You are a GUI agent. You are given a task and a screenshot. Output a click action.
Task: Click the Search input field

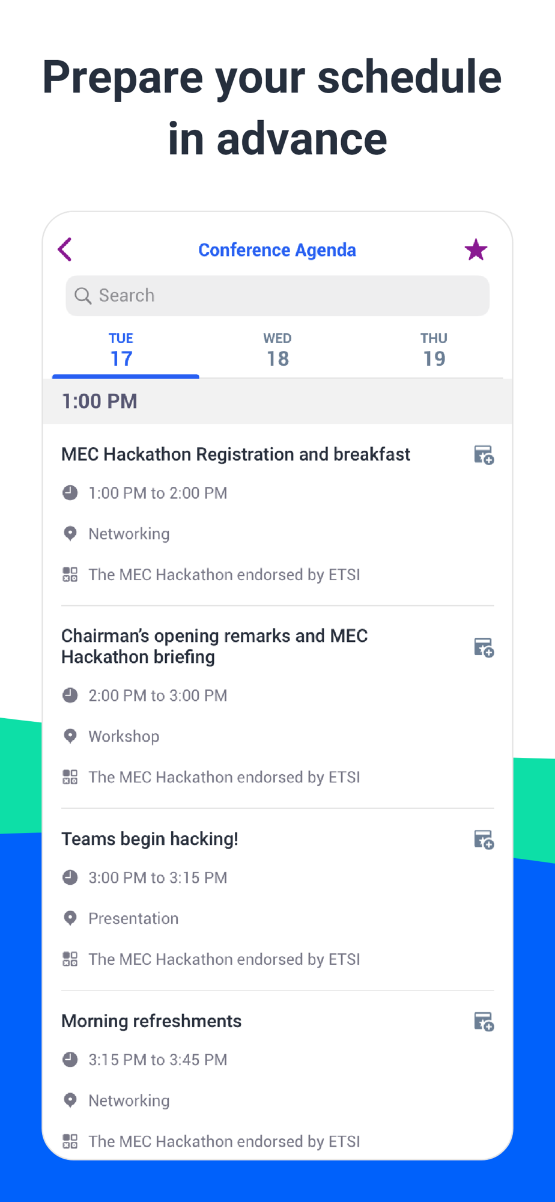click(277, 296)
